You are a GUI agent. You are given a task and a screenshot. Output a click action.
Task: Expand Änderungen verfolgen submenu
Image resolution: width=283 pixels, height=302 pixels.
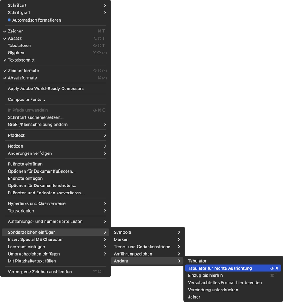pyautogui.click(x=55, y=153)
